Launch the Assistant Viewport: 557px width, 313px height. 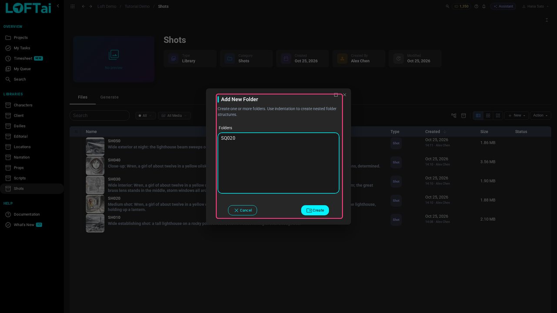pyautogui.click(x=503, y=7)
